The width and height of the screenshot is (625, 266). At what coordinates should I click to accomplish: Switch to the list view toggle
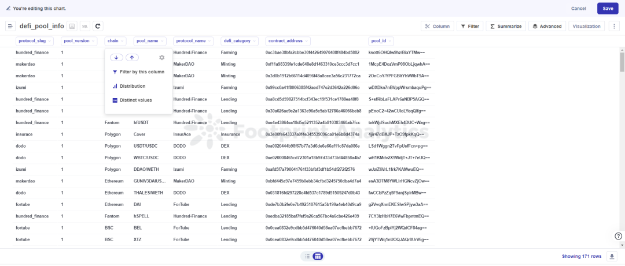[307, 256]
